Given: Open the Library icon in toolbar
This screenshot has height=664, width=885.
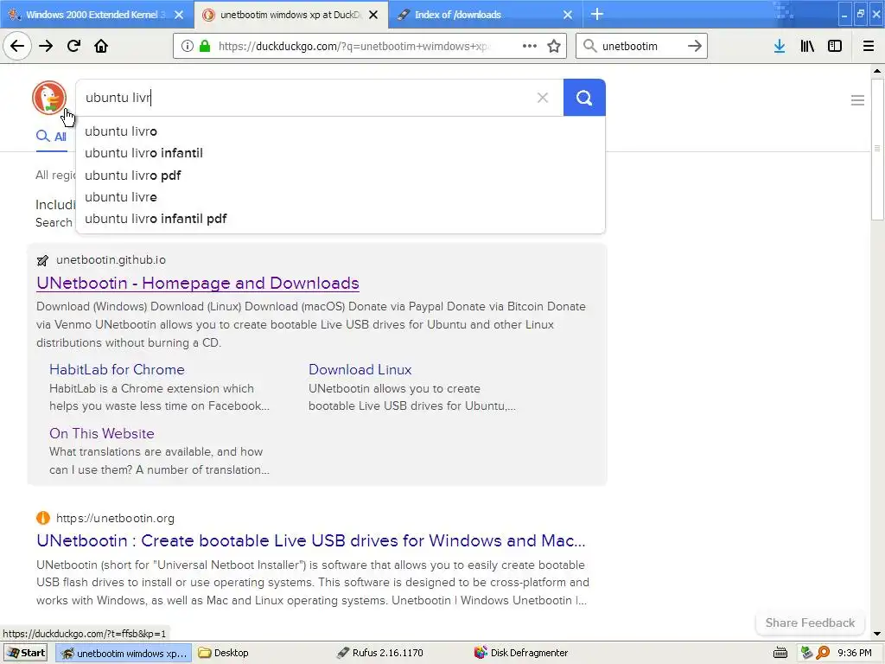Looking at the screenshot, I should tap(807, 46).
